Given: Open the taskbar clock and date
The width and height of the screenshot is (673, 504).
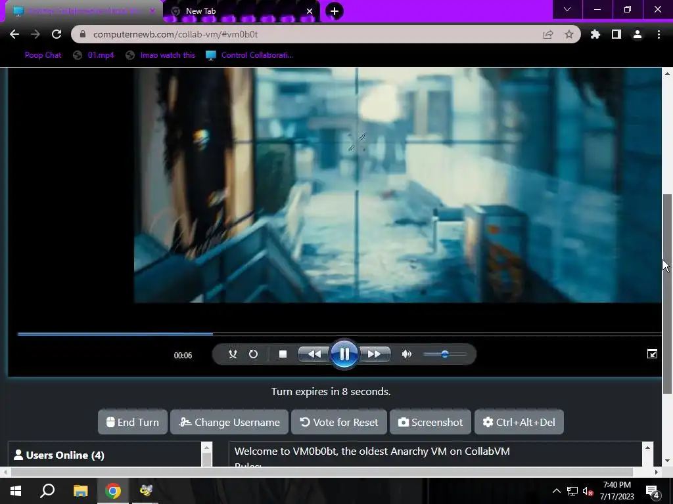Looking at the screenshot, I should 616,491.
